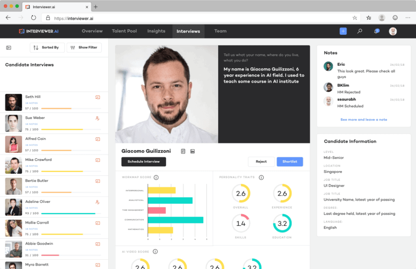
Task: Switch to the Talent Pool section
Action: (124, 31)
